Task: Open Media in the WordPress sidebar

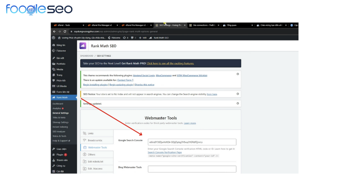Action: (x=59, y=69)
